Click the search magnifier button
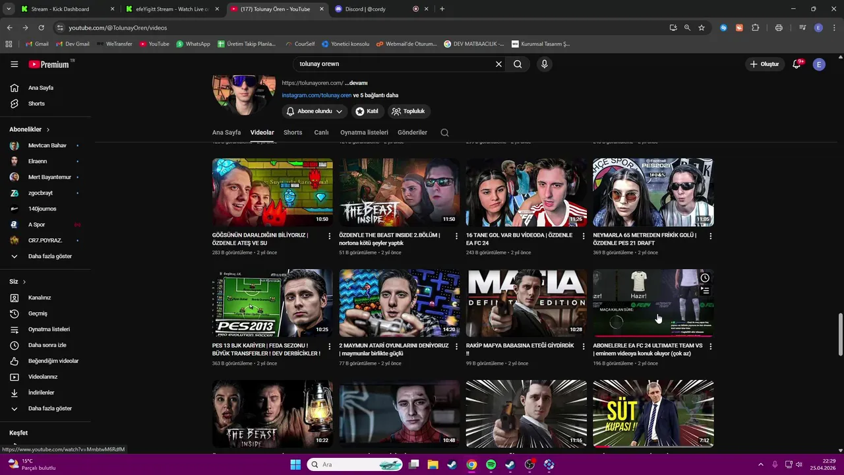 518,64
